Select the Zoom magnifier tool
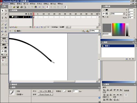Image resolution: width=137 pixels, height=103 pixels. pyautogui.click(x=6, y=41)
